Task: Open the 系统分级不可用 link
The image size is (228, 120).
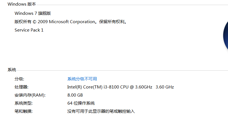Action: (x=82, y=79)
